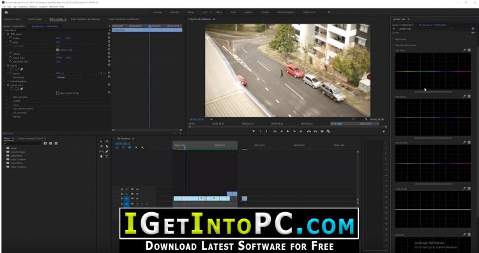Click Opacity's pen mask icon

click(x=22, y=70)
